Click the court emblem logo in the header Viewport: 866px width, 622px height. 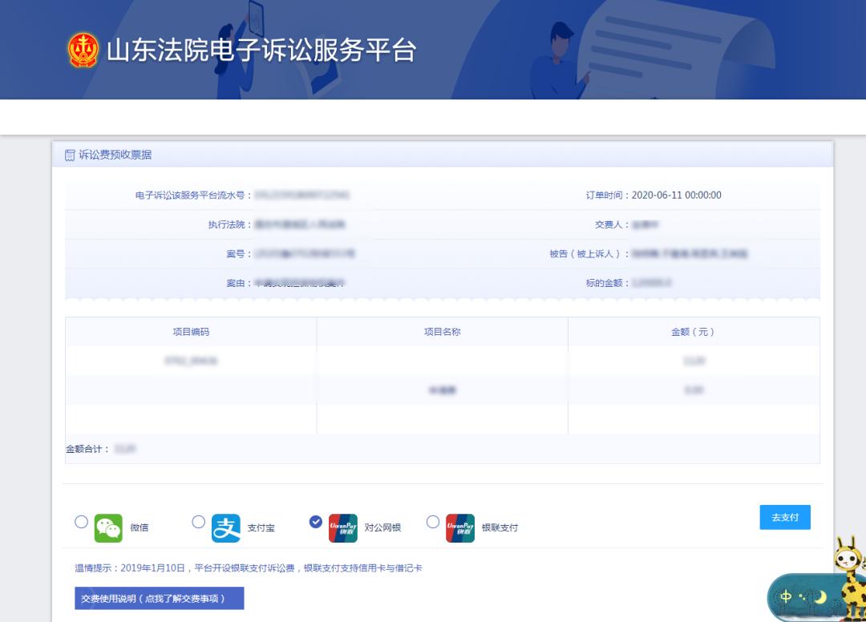click(x=83, y=48)
